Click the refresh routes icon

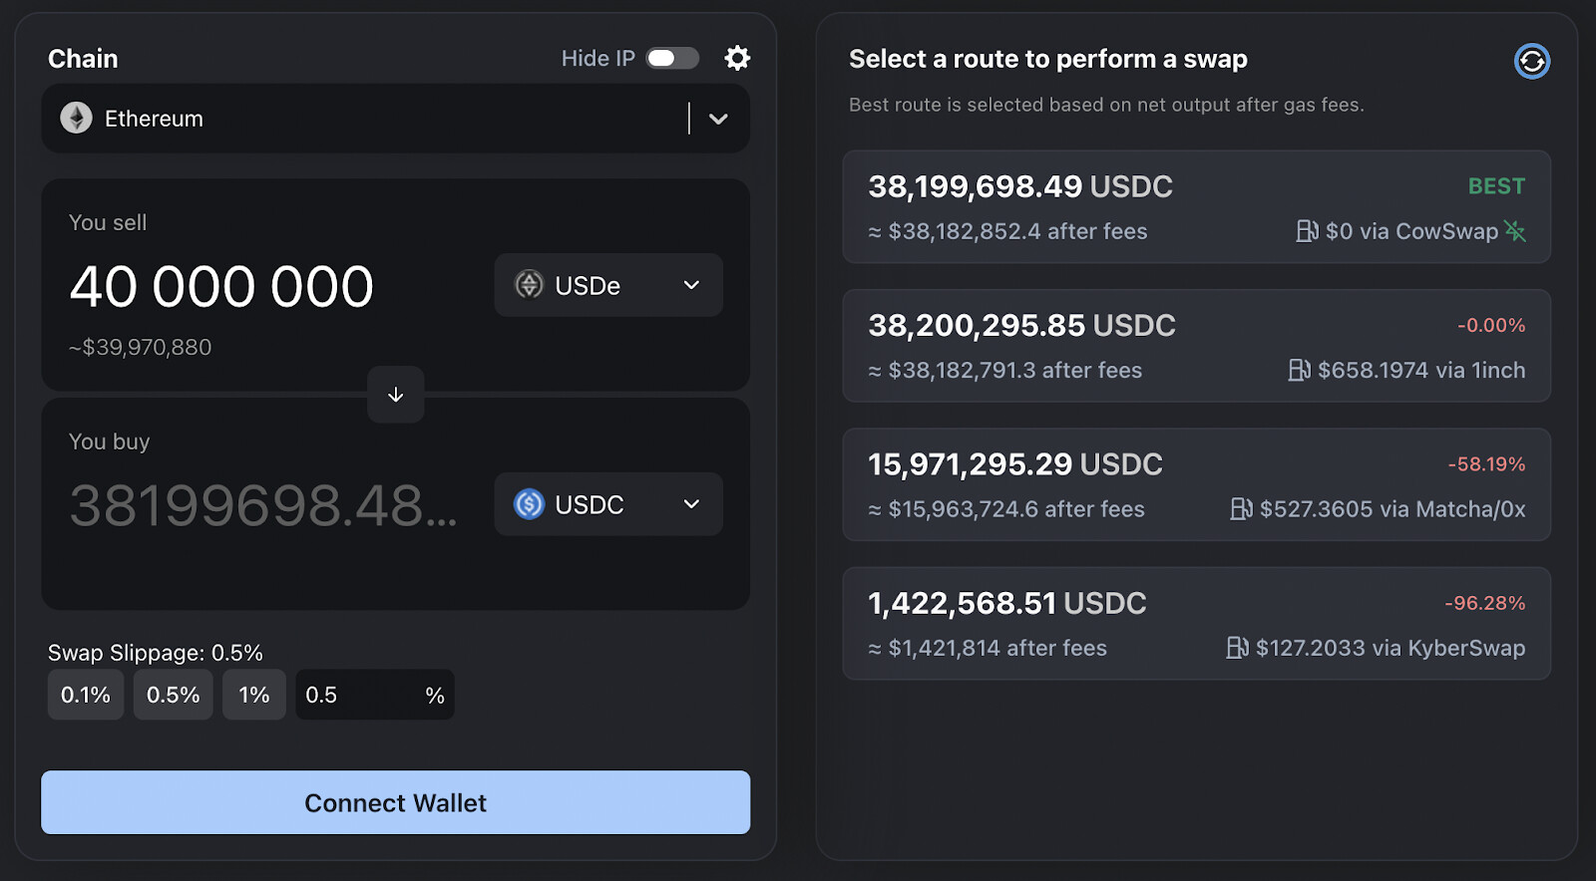pyautogui.click(x=1531, y=62)
